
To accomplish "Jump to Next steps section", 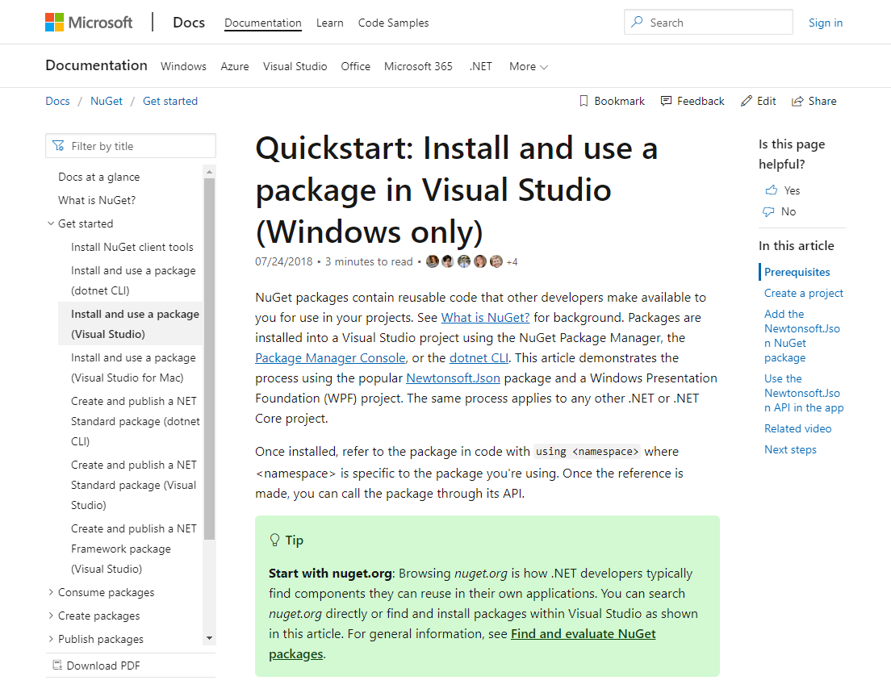I will [790, 450].
